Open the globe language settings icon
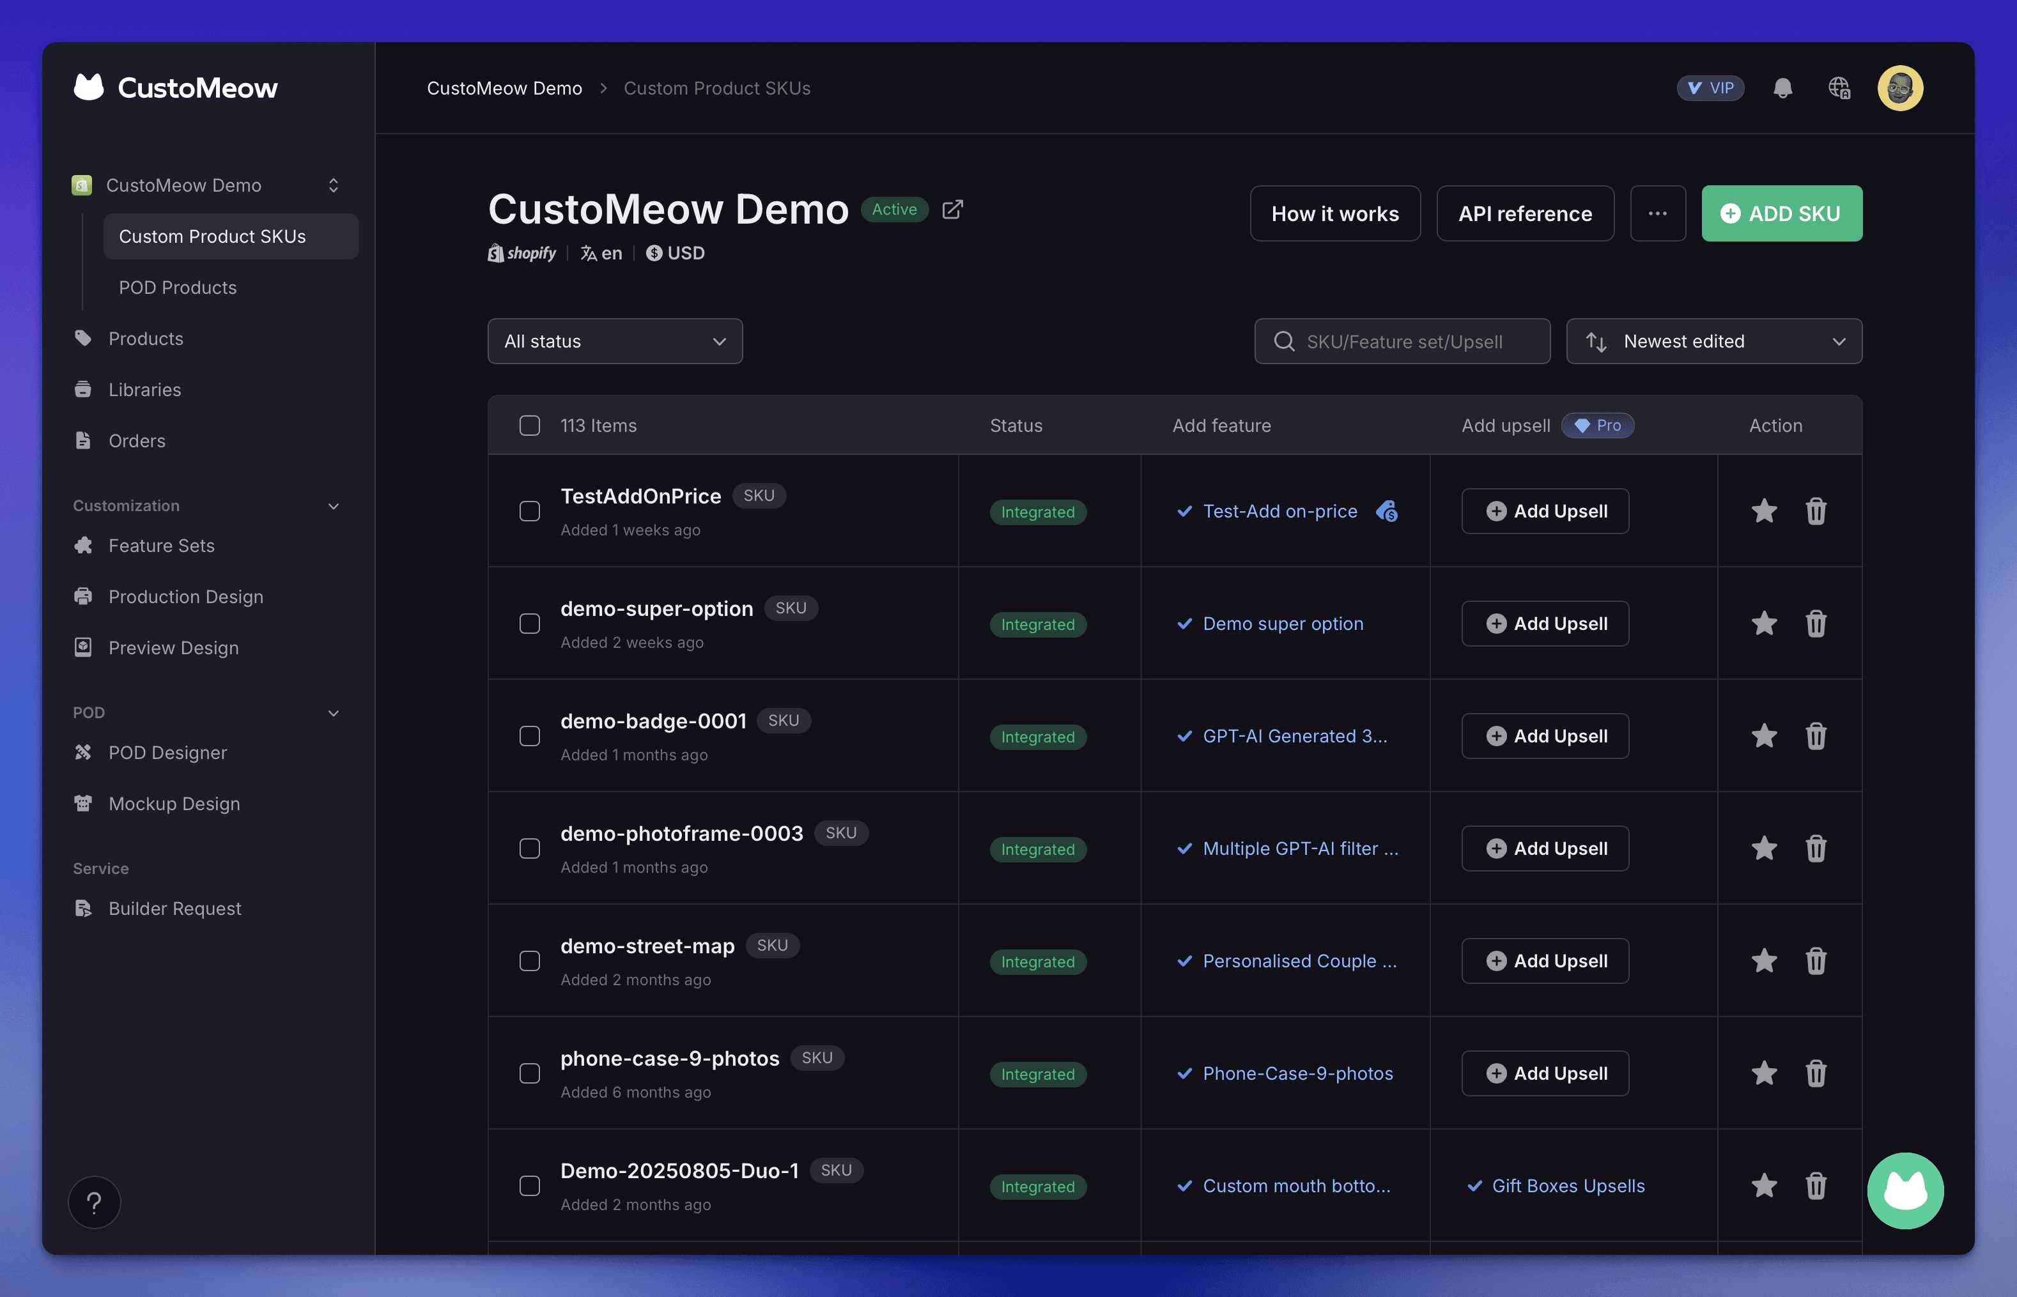The image size is (2017, 1297). (1839, 88)
